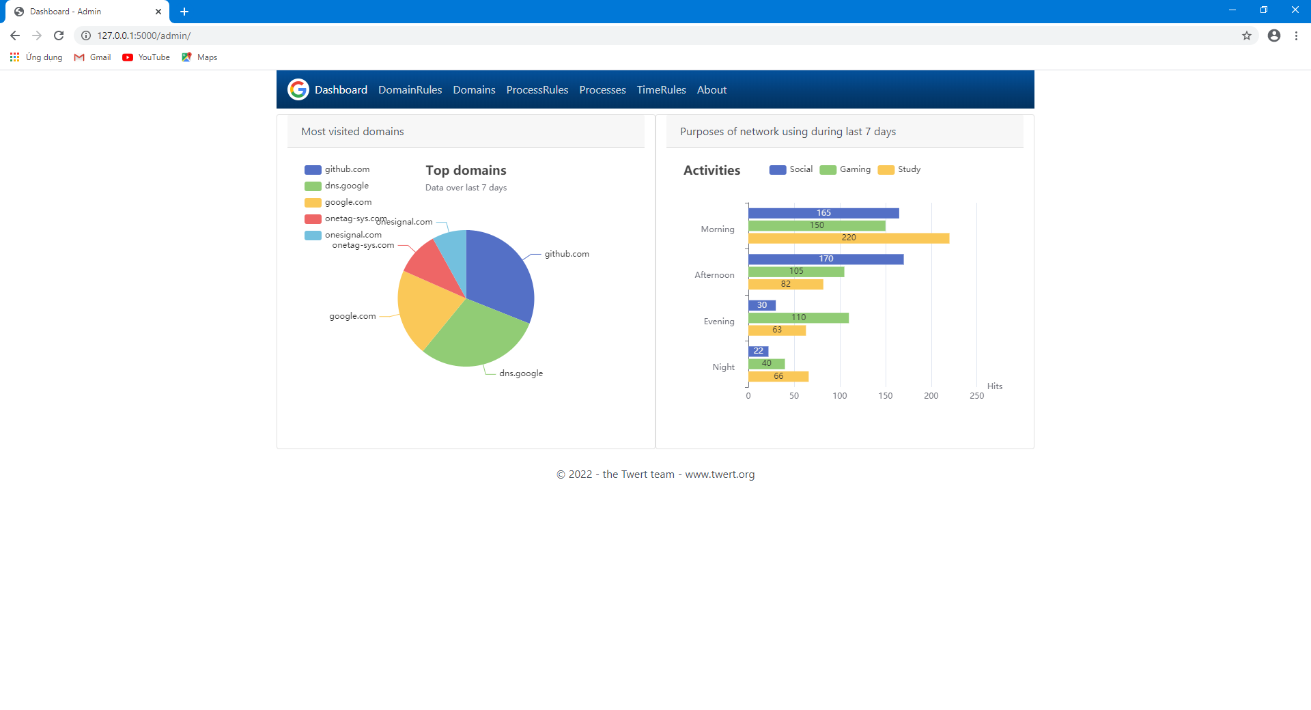View the site information icon in the address bar
Screen dimensions: 1311x710
coord(86,35)
